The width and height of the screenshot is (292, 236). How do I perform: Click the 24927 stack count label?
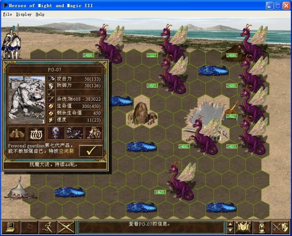click(232, 116)
